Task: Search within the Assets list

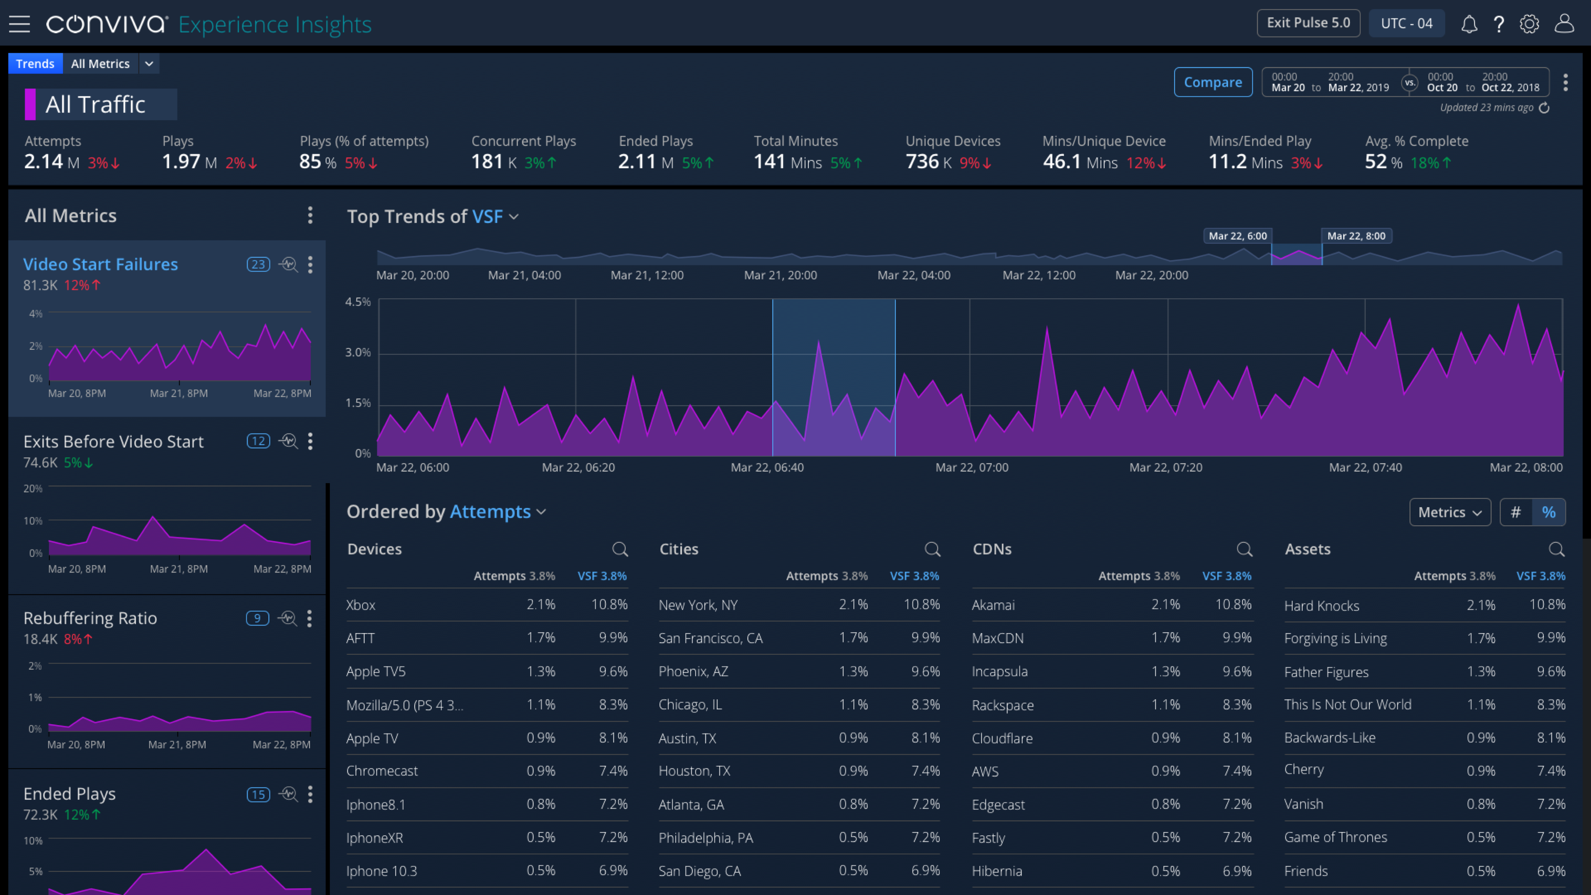Action: point(1557,549)
